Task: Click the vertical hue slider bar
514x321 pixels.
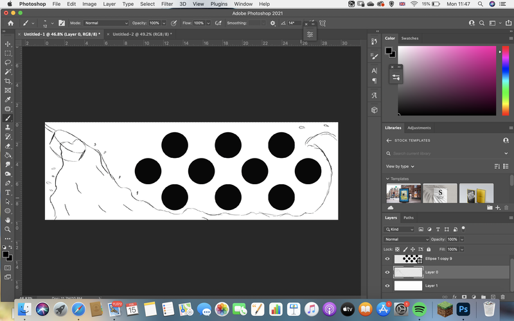Action: click(505, 81)
